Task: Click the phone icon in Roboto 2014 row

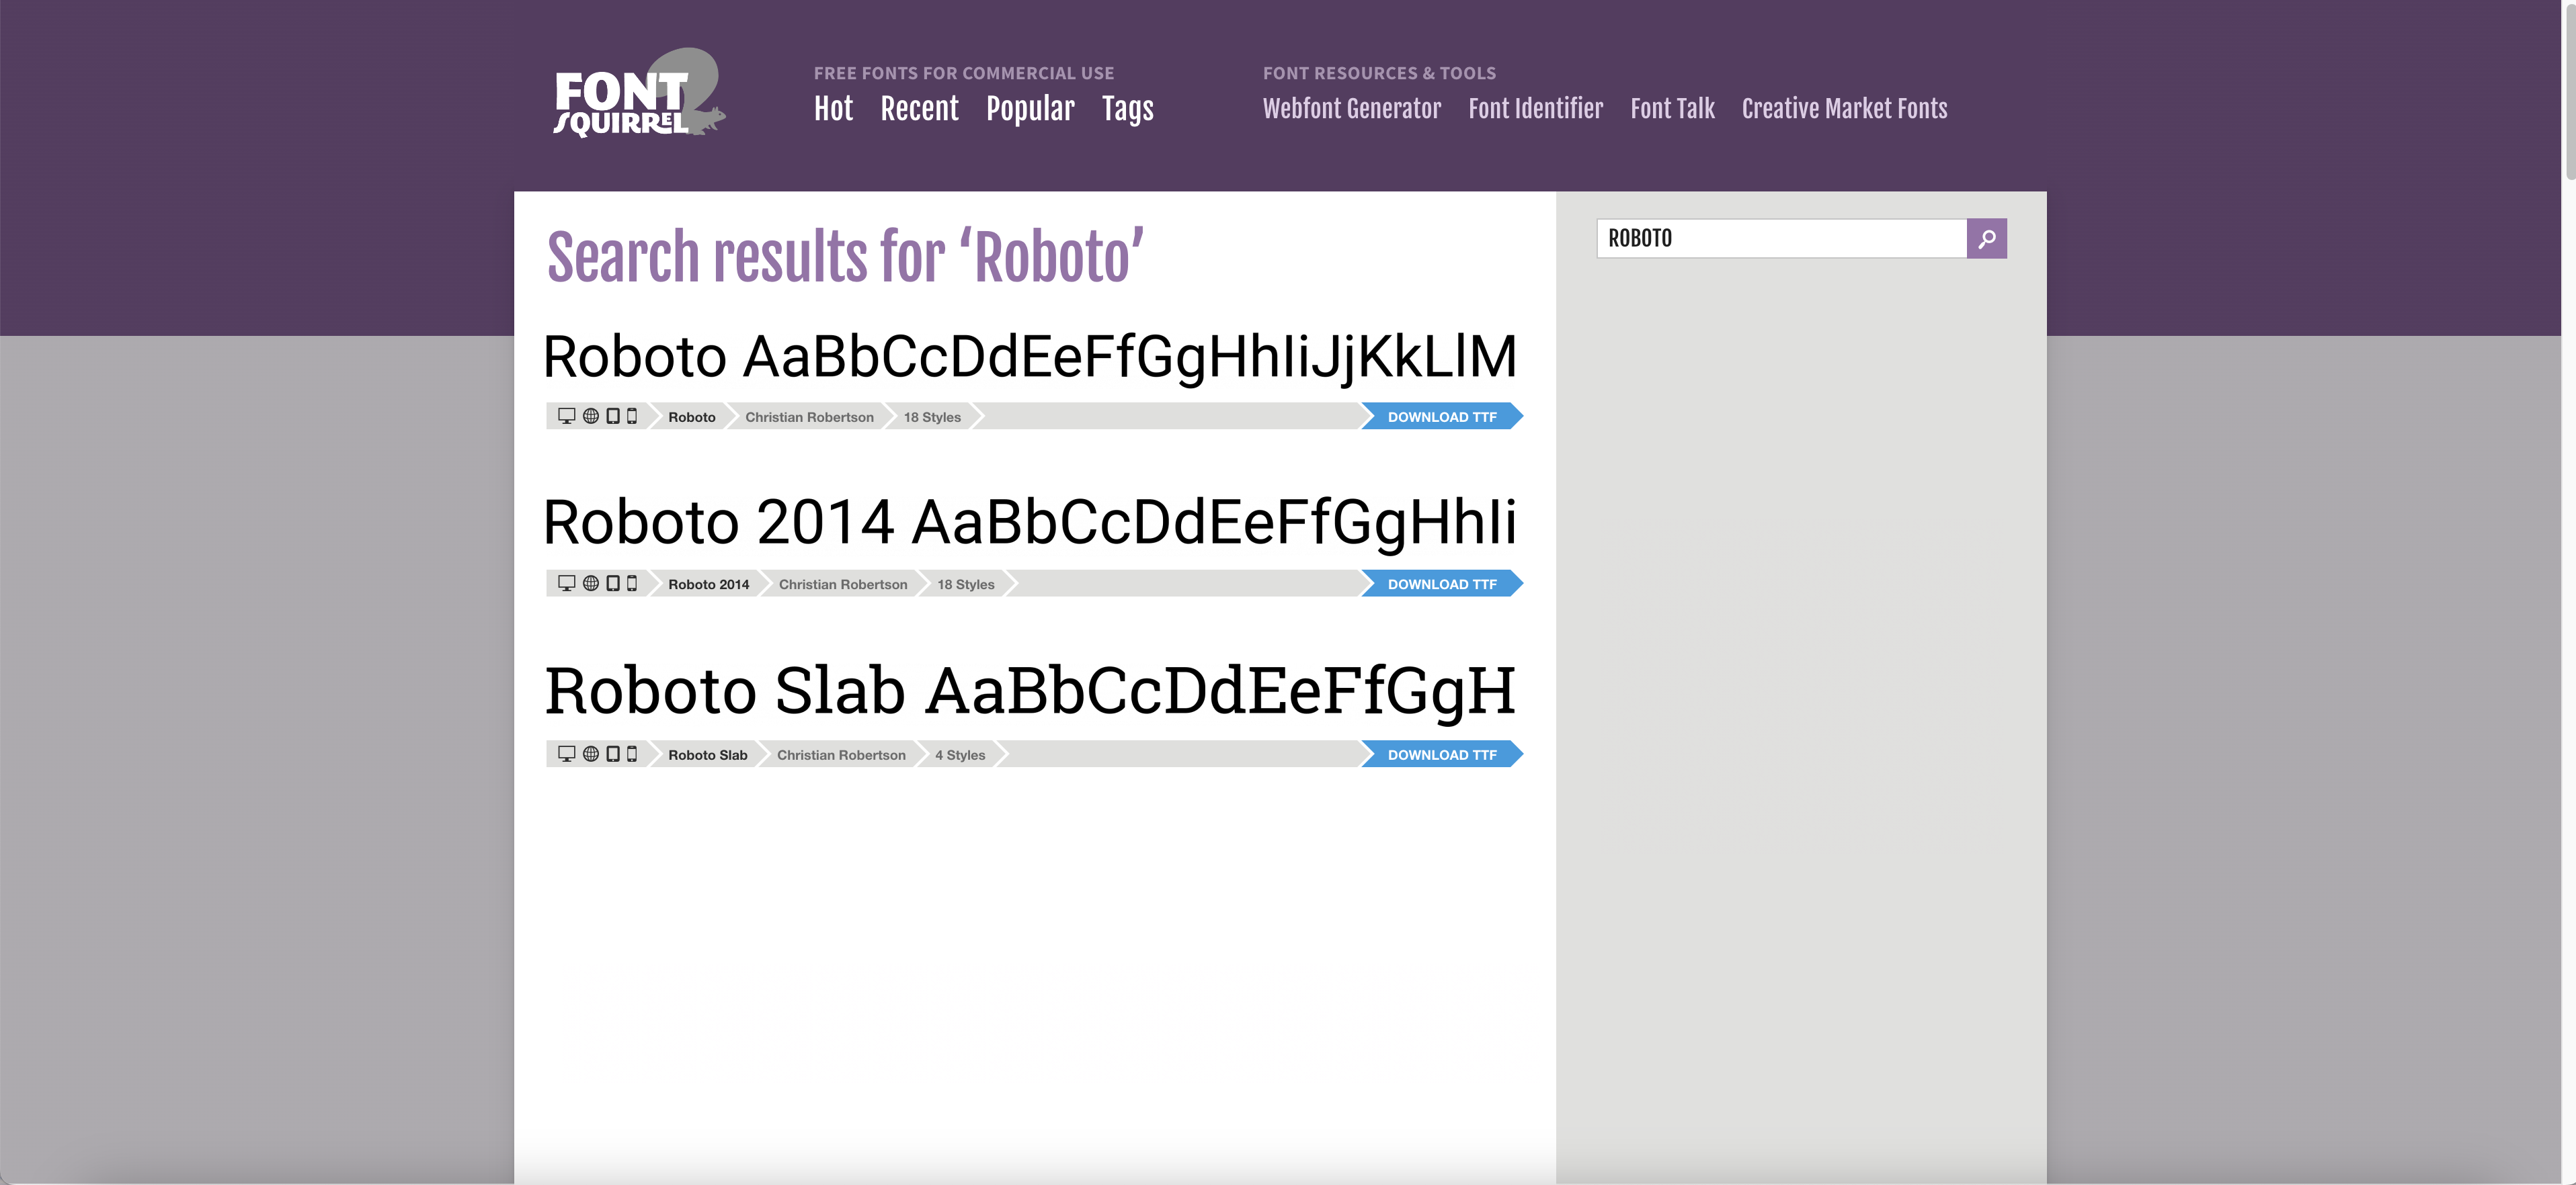Action: click(632, 584)
